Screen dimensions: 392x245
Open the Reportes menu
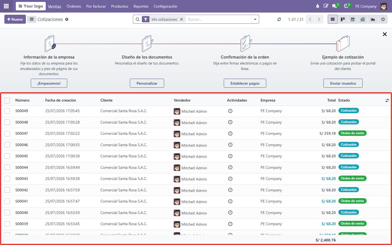(x=141, y=6)
